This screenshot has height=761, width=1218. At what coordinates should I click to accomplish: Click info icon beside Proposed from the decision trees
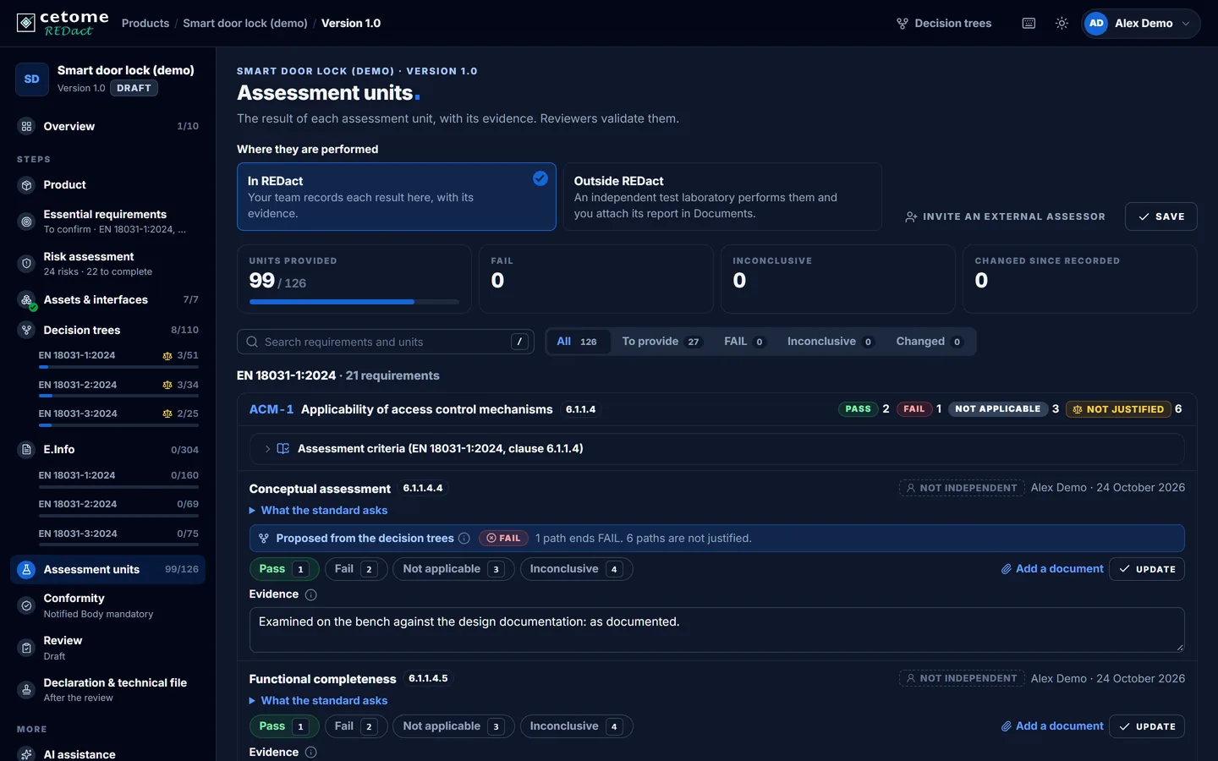[464, 539]
